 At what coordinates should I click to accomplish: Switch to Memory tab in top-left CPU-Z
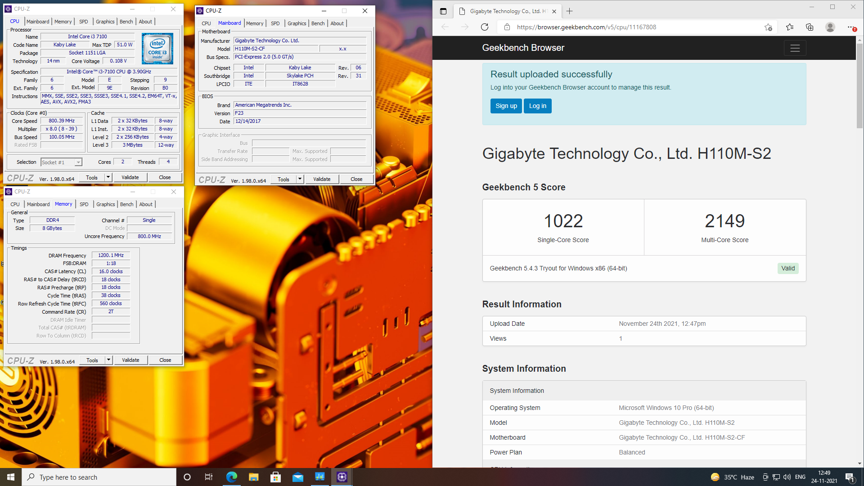click(63, 22)
